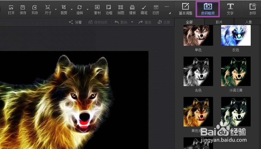Expand the 裁剪 dropdown arrow
Screen dimensions: 261x149
click(x=72, y=9)
